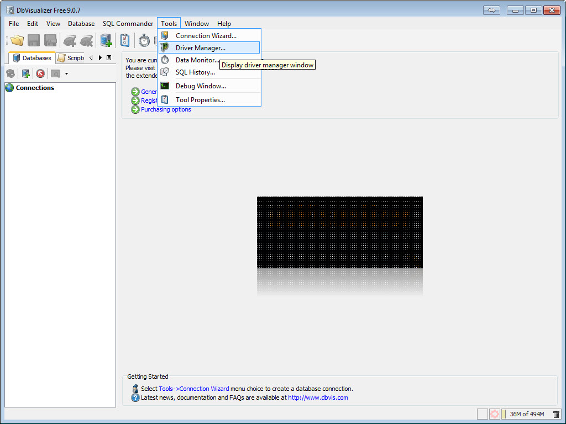Viewport: 566px width, 424px height.
Task: Click the green arrow beside Purchasing options
Action: [x=135, y=109]
